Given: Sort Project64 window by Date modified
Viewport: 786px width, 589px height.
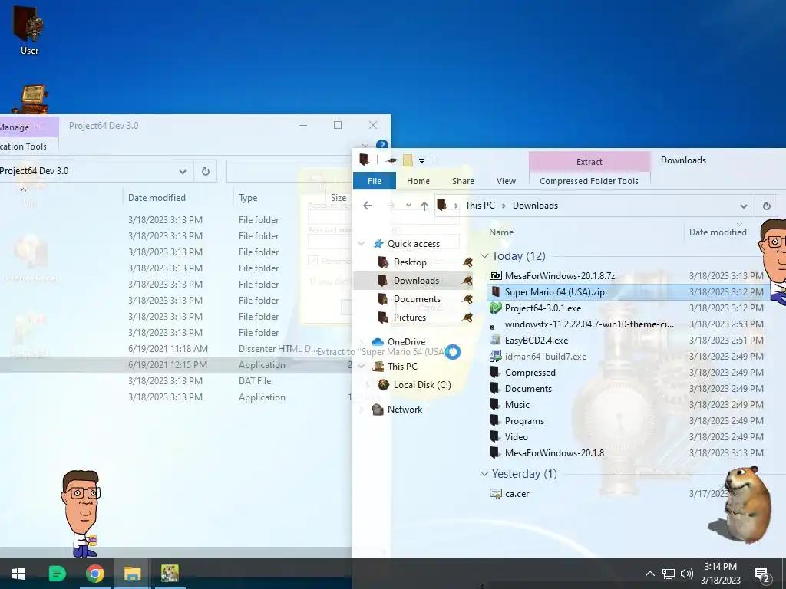Looking at the screenshot, I should point(157,198).
